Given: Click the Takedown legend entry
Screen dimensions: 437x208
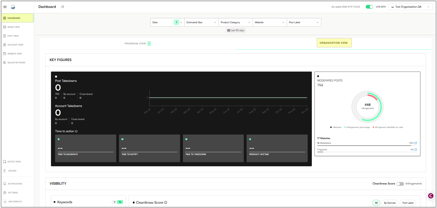Looking at the screenshot, I should pyautogui.click(x=336, y=127).
